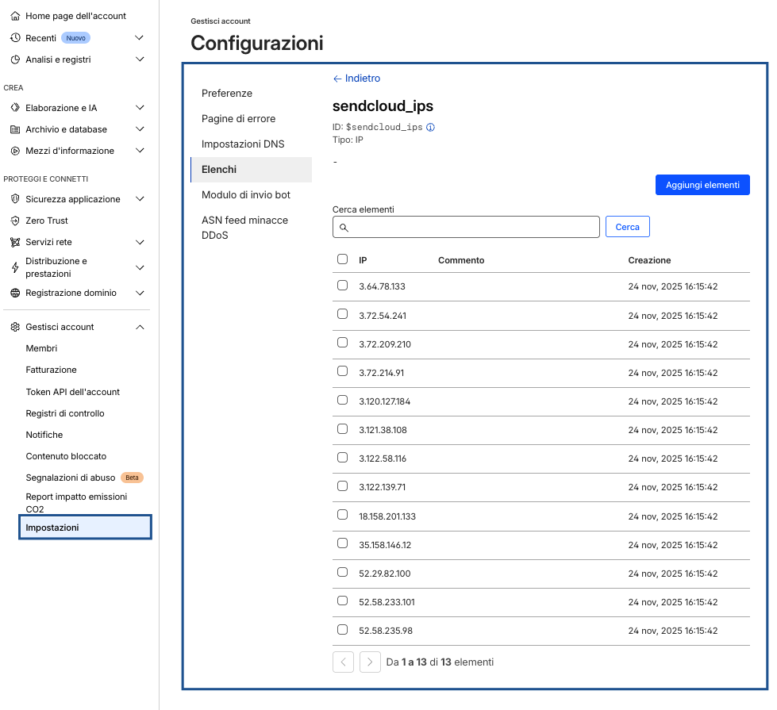Open the Modulo di invio bot tab
Image resolution: width=777 pixels, height=710 pixels.
[x=252, y=194]
